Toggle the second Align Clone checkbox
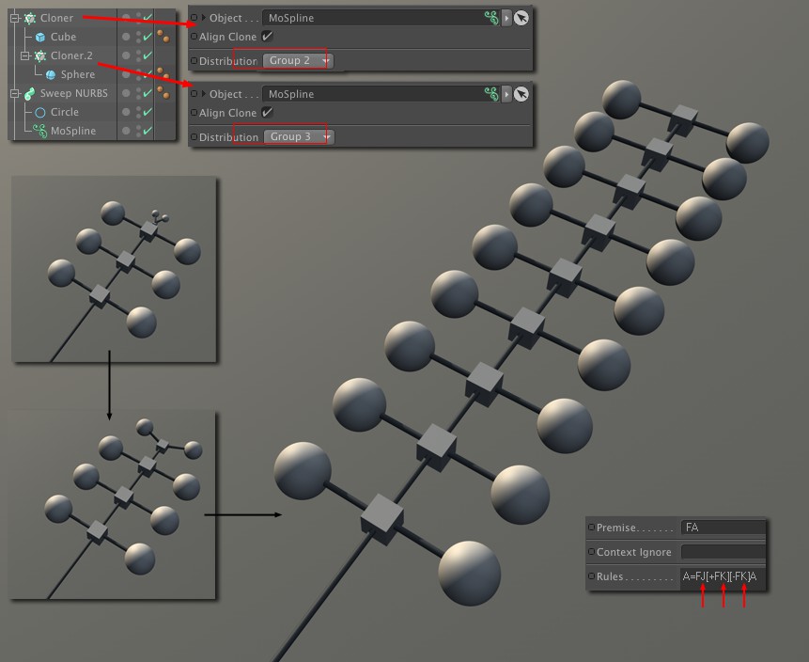 (267, 113)
